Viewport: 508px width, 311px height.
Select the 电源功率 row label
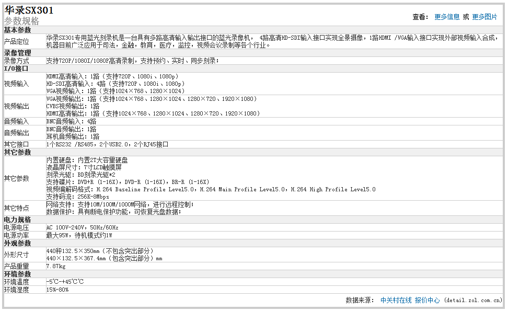(17, 236)
